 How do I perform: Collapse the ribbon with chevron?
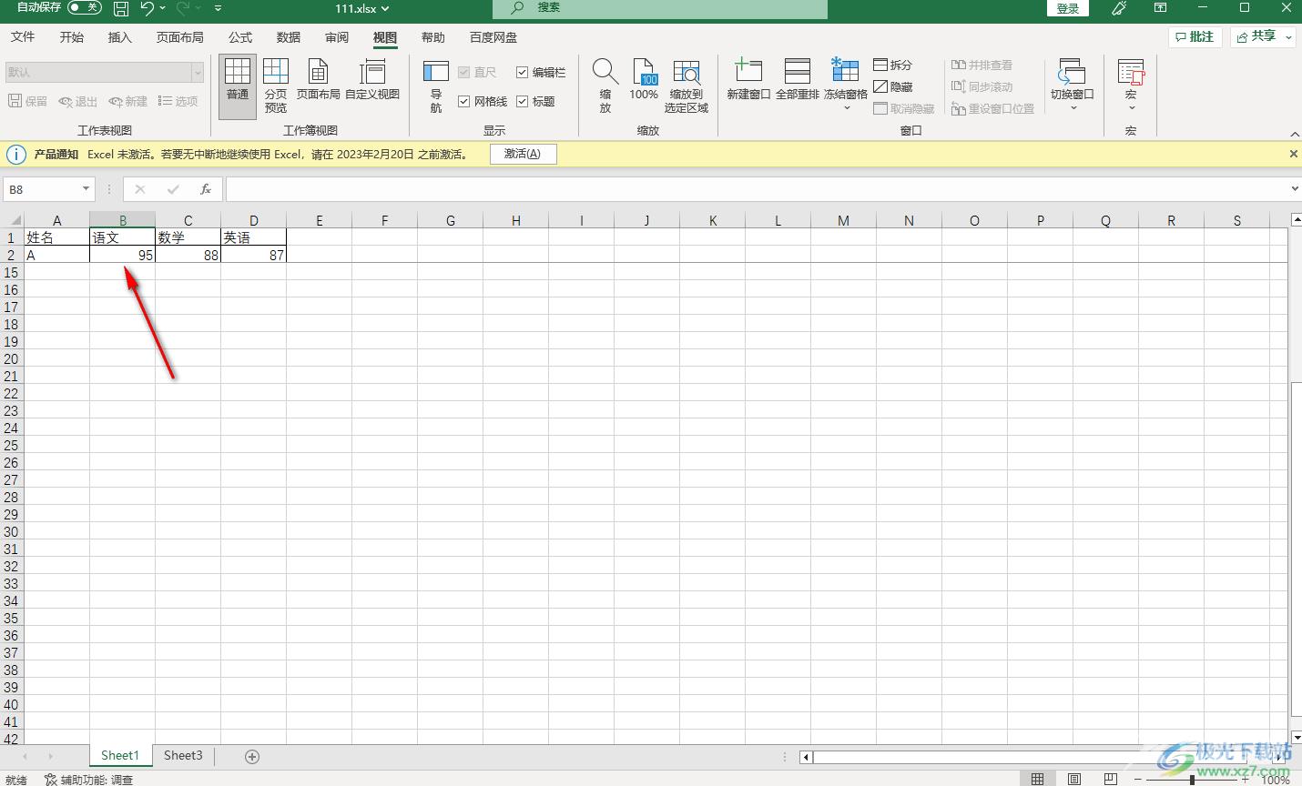coord(1295,134)
